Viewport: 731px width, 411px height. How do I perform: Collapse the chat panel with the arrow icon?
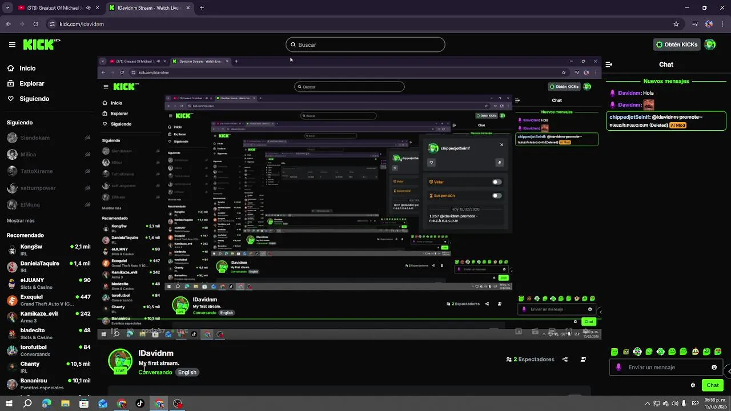click(x=609, y=65)
